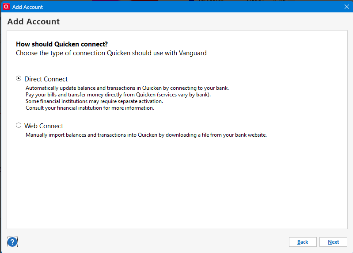Click the Quicken logo in the title bar
The image size is (353, 253).
[x=6, y=7]
